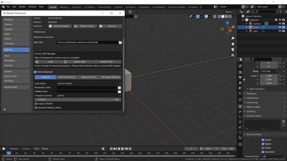Open the Options dropdown in viewport header
Image resolution: width=287 pixels, height=161 pixels.
pos(230,12)
